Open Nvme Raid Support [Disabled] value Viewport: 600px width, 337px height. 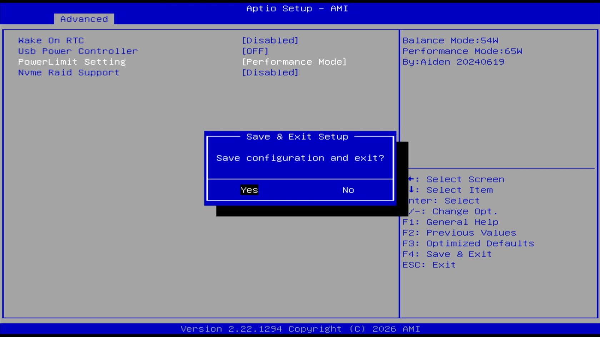(270, 73)
